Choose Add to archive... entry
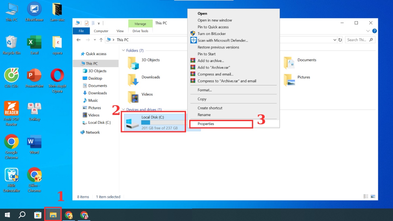 234,61
